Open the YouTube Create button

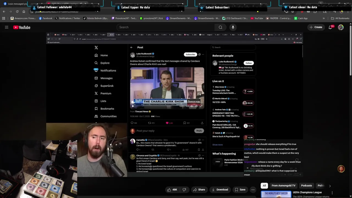click(316, 27)
